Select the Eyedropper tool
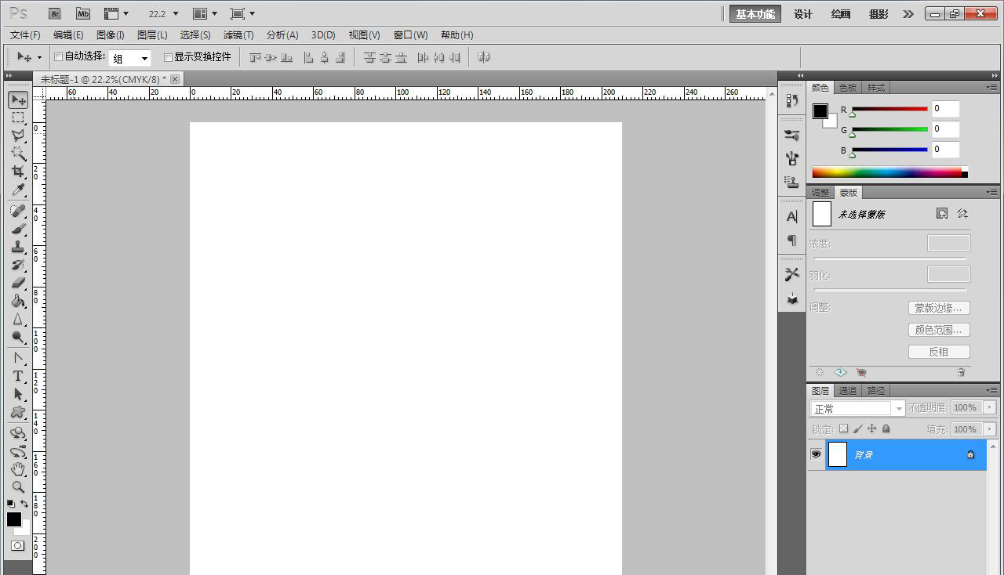This screenshot has width=1004, height=575. [18, 190]
